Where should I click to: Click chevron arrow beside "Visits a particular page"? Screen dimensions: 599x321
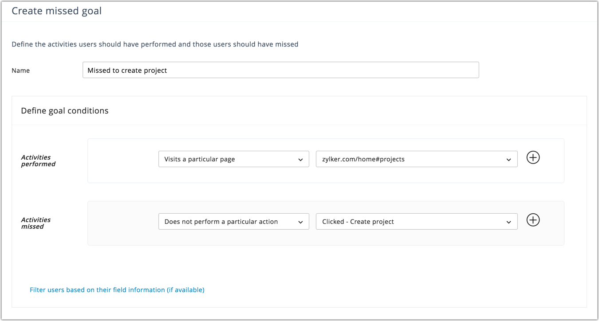[300, 160]
